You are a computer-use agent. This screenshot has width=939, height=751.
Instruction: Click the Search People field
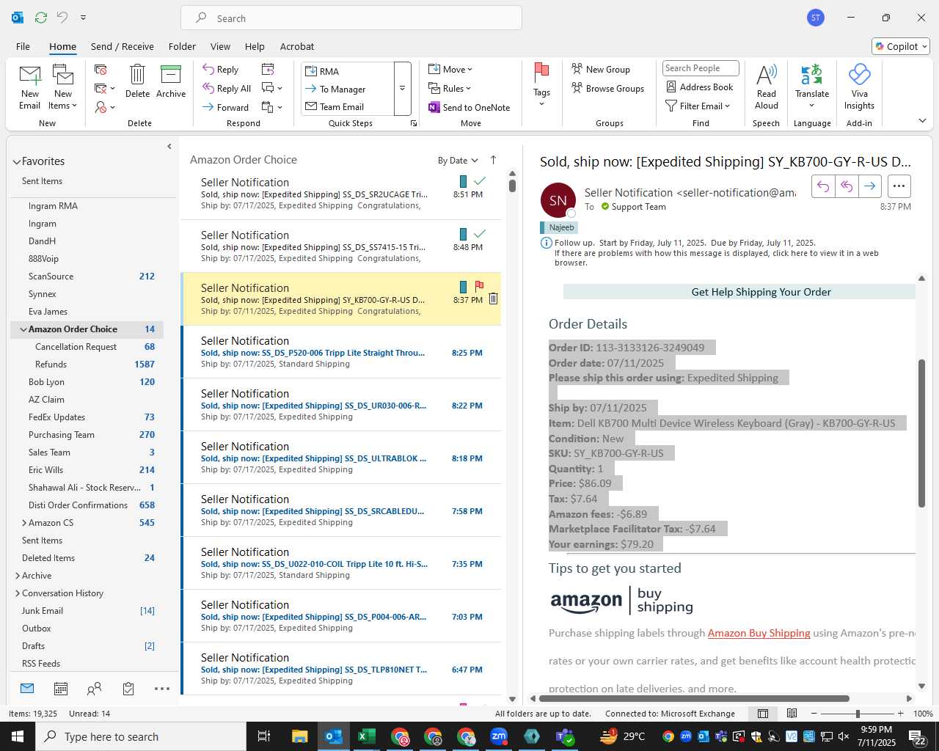[x=701, y=68]
